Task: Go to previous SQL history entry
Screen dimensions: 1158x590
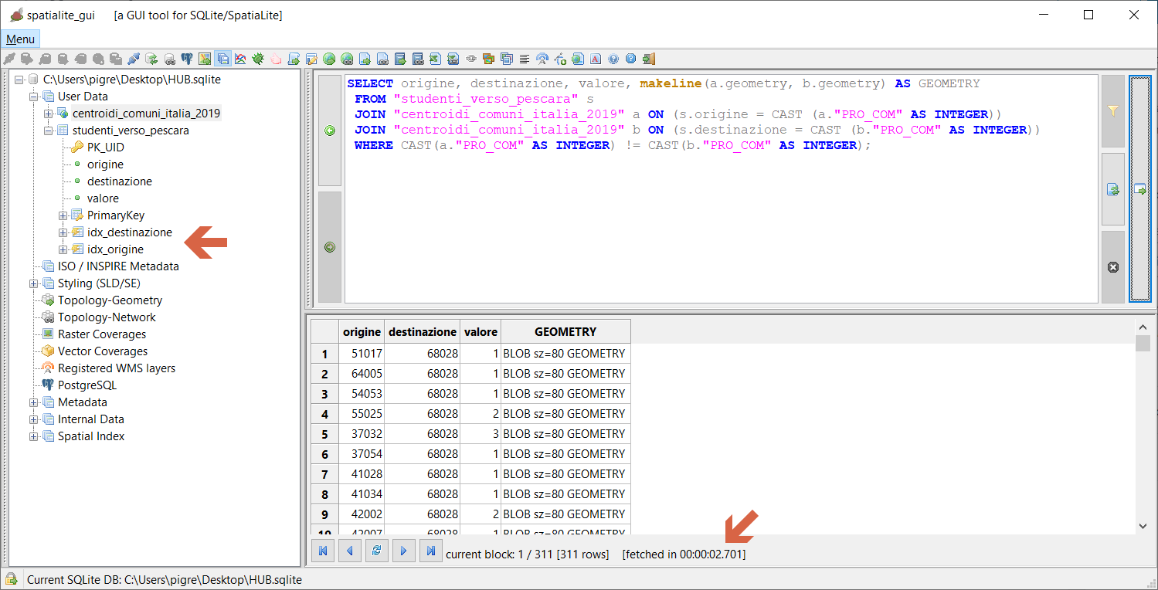Action: 330,131
